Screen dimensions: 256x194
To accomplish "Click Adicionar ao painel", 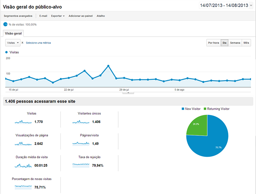I will pyautogui.click(x=80, y=16).
